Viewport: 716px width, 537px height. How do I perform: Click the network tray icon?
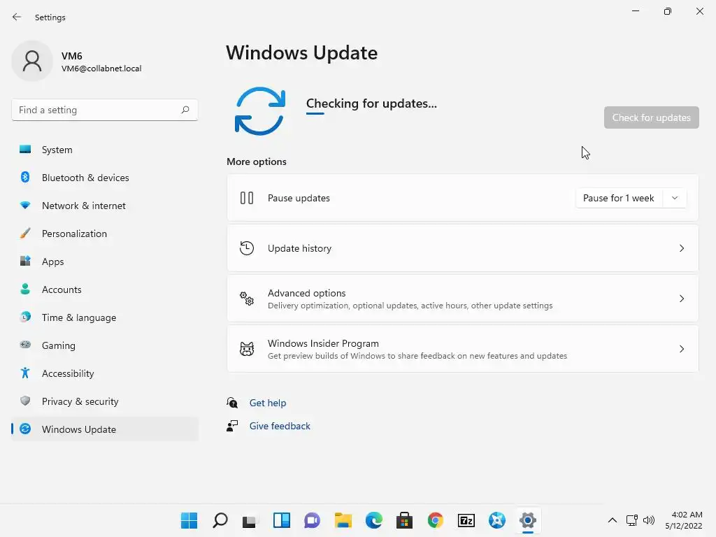click(x=632, y=520)
